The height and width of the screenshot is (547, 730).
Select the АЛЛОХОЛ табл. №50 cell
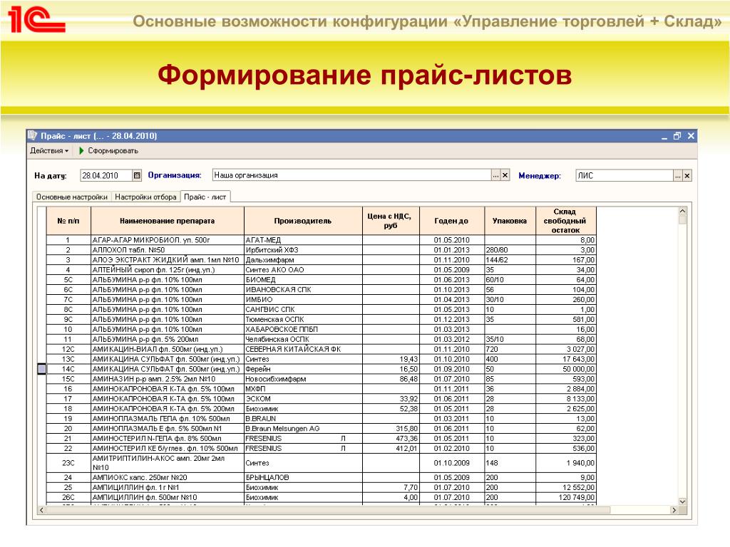tap(167, 250)
